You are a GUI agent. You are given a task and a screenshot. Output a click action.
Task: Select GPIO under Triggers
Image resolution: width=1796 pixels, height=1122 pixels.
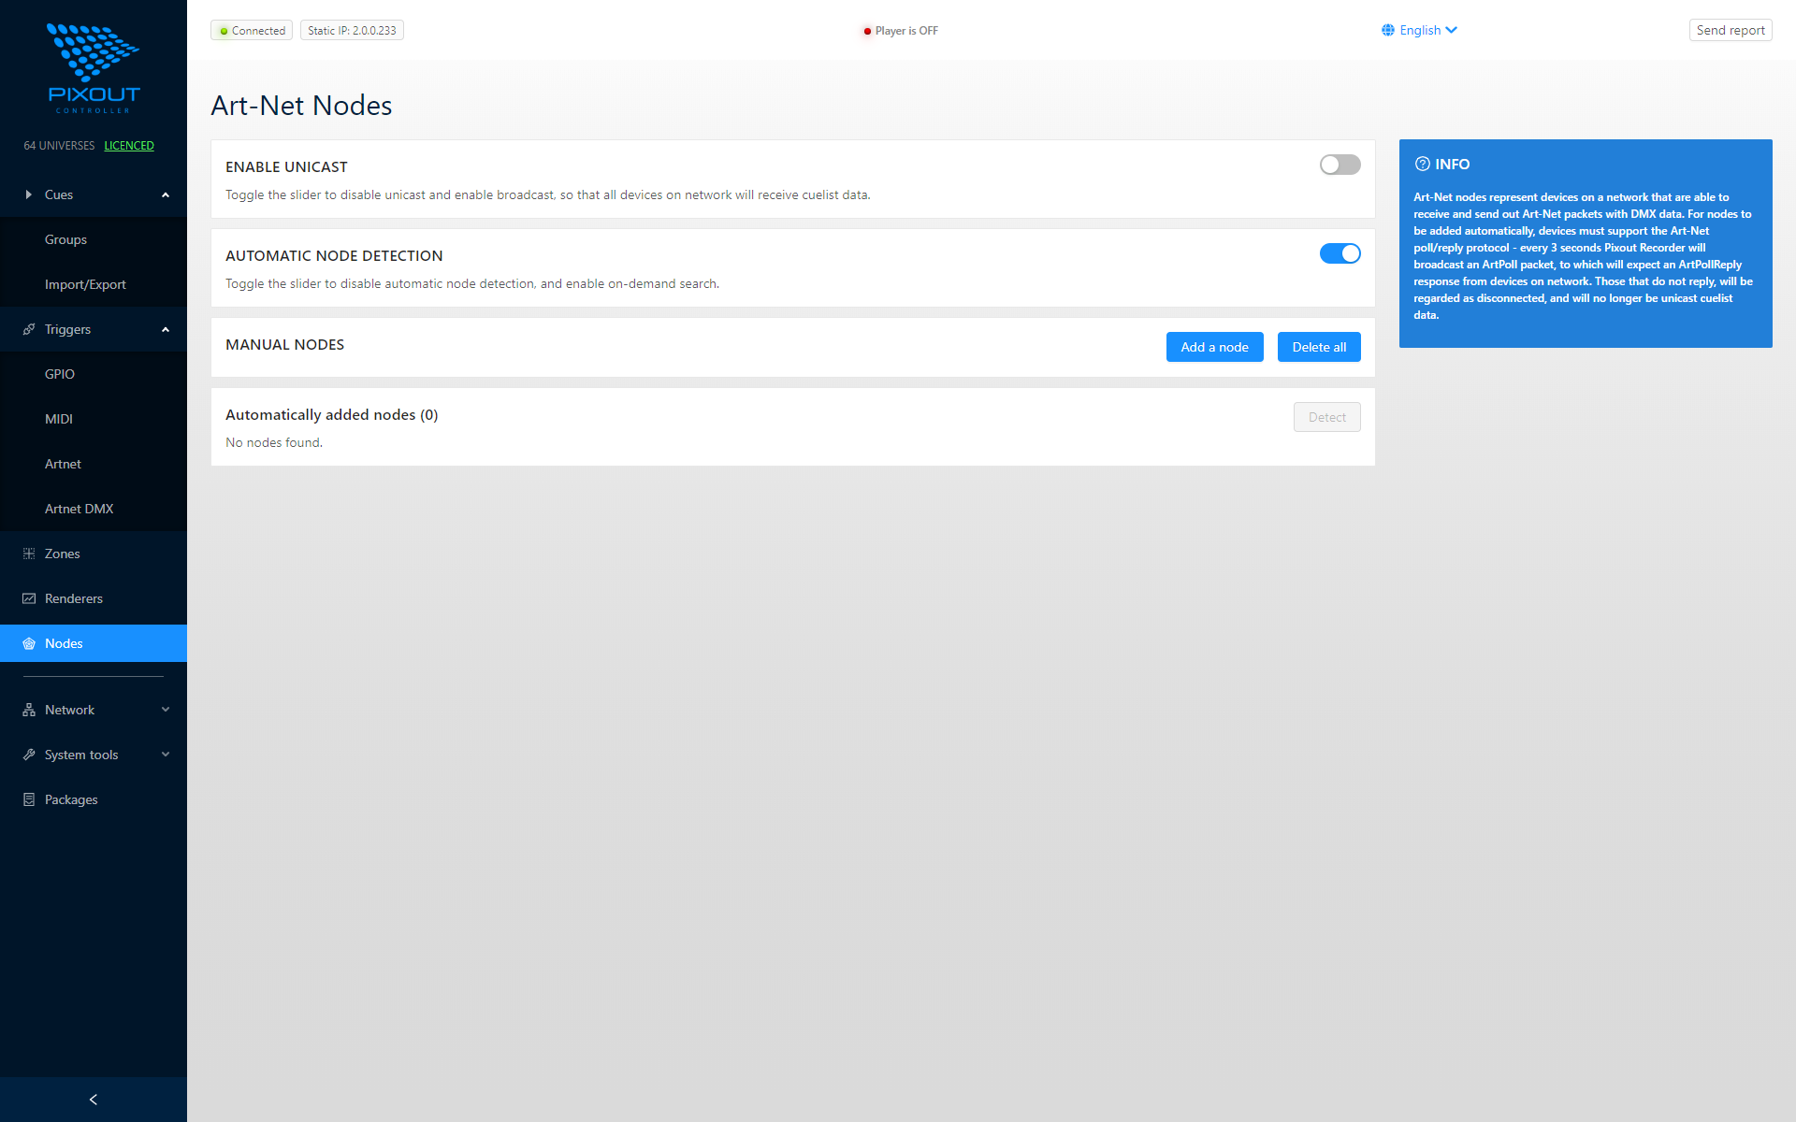coord(60,374)
